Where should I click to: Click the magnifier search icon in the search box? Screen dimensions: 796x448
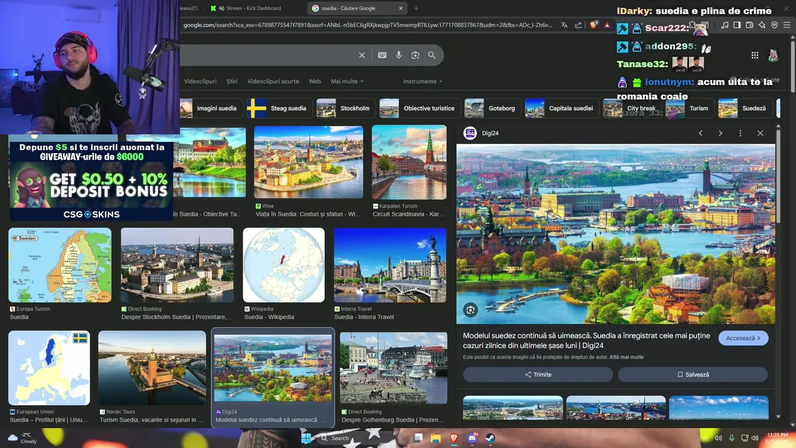pyautogui.click(x=432, y=55)
